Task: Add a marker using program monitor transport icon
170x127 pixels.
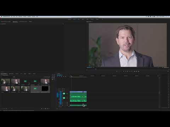Action: 117,71
